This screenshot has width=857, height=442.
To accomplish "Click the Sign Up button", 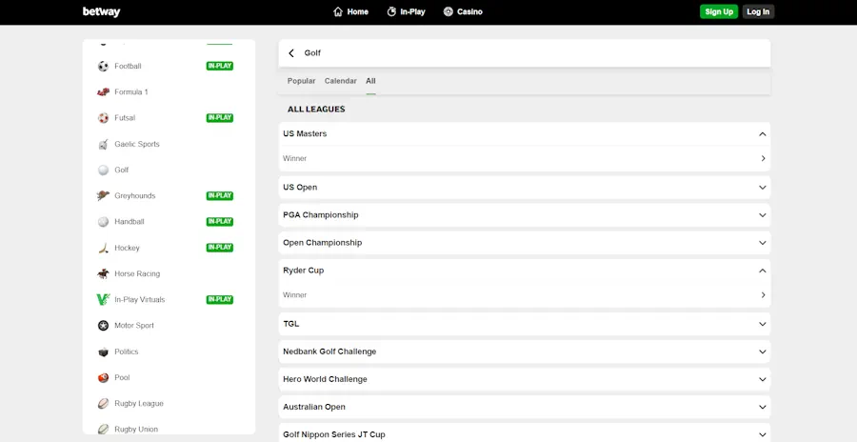I will coord(719,11).
